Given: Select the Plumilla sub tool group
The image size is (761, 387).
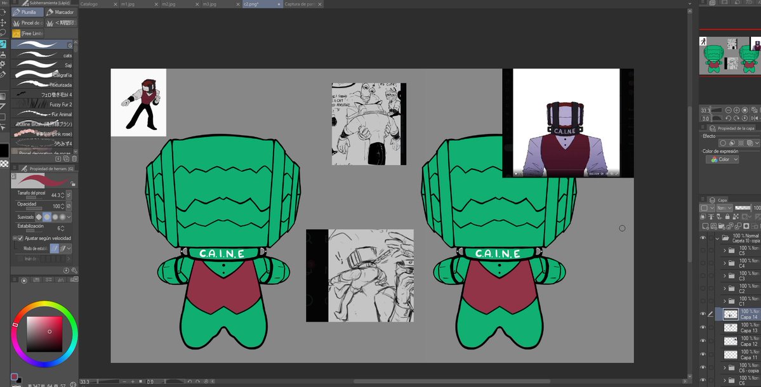Looking at the screenshot, I should click(x=28, y=12).
